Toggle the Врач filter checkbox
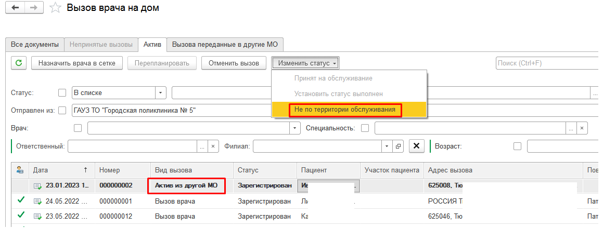The height and width of the screenshot is (228, 603). 79,128
